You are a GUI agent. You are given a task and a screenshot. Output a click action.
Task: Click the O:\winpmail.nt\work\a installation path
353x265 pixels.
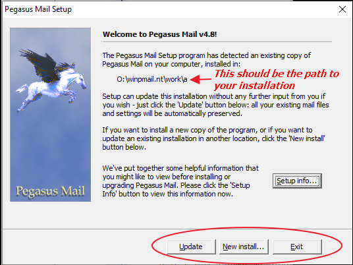pos(152,79)
